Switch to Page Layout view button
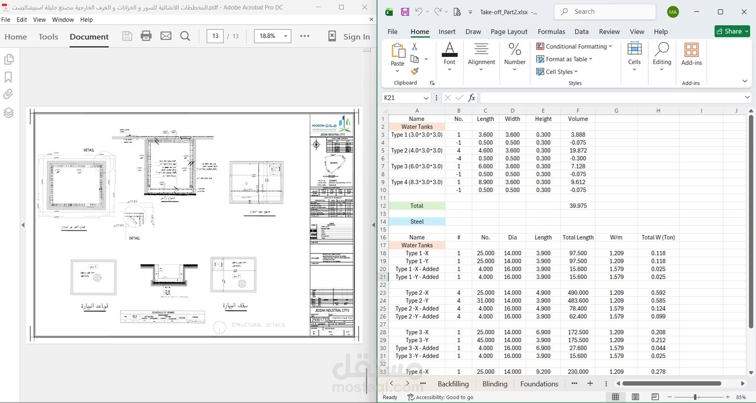This screenshot has height=403, width=756. 635,397
